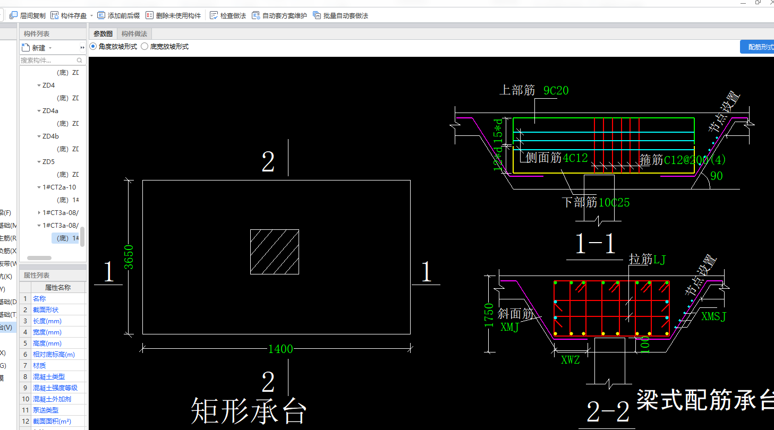Click the 构件列表 panel header

pyautogui.click(x=53, y=34)
